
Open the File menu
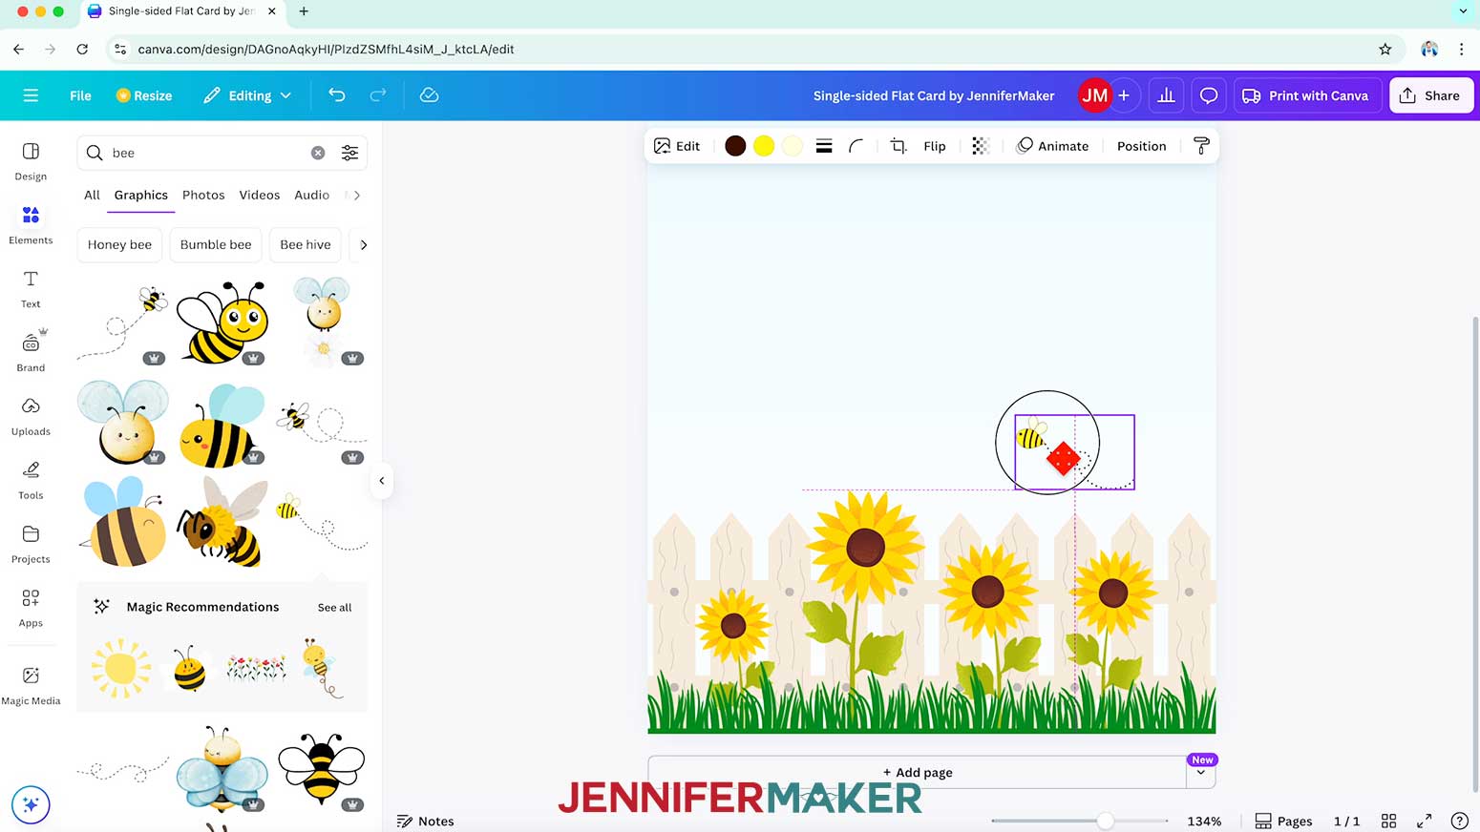[x=80, y=95]
